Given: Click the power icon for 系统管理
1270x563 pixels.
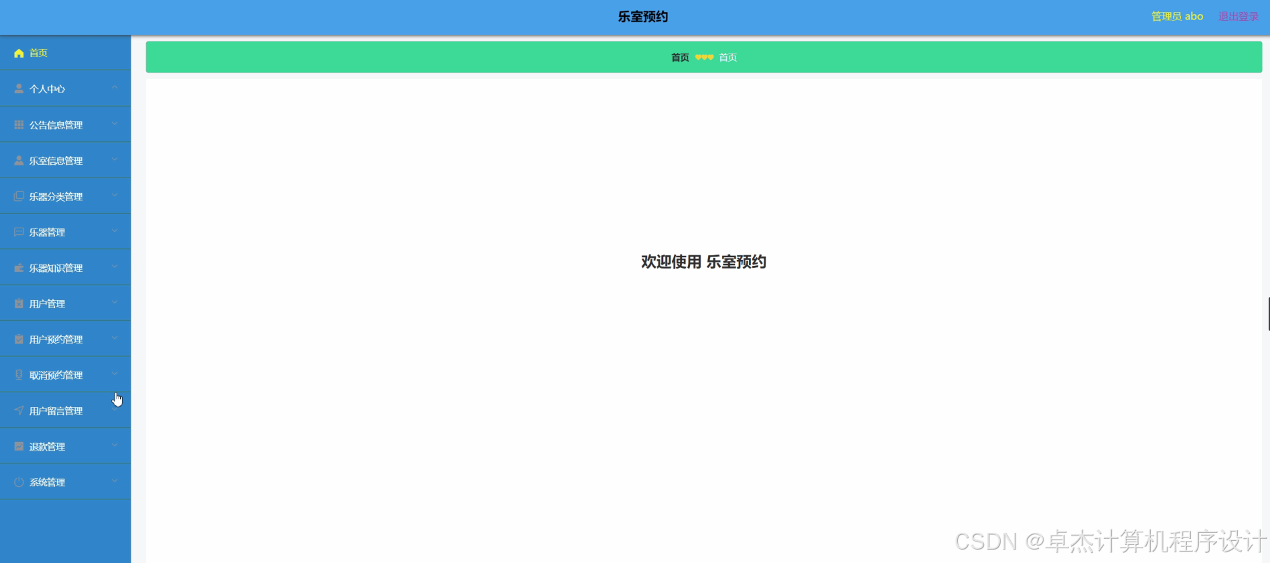Looking at the screenshot, I should pos(19,482).
